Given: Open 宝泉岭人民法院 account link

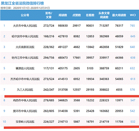Looking at the screenshot, I should pyautogui.click(x=25, y=122).
